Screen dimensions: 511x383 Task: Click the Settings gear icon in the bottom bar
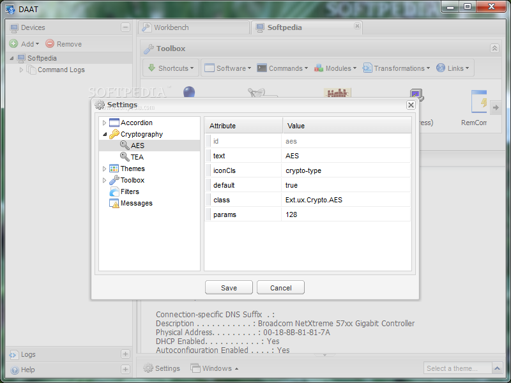pyautogui.click(x=148, y=368)
